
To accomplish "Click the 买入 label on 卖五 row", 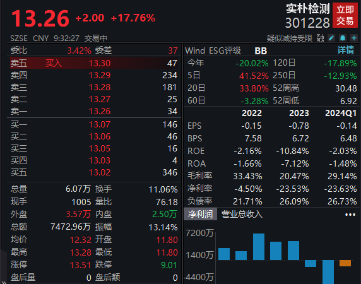I will pos(54,63).
